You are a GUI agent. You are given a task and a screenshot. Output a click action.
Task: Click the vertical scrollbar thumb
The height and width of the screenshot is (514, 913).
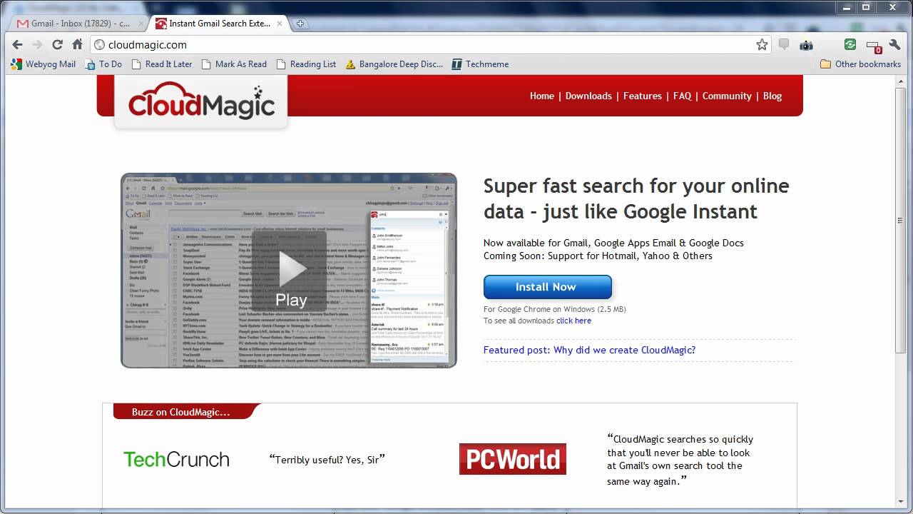click(x=902, y=220)
